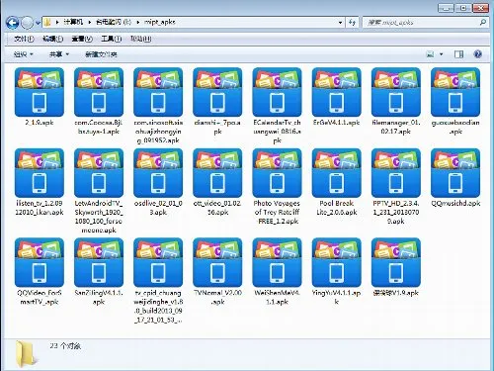Select the ErGeV4.1.1.apk file icon
Screen dimensions: 494x371
click(337, 92)
